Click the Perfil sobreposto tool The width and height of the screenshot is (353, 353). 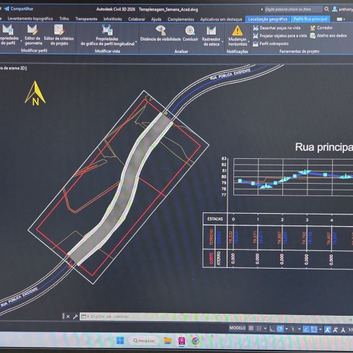coord(271,44)
